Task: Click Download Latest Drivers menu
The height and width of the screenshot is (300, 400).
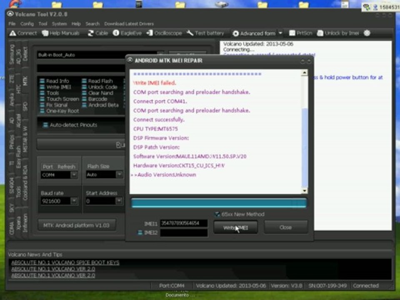Action: (129, 24)
